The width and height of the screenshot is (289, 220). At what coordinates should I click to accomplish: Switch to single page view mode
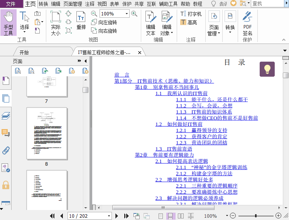coord(161,216)
